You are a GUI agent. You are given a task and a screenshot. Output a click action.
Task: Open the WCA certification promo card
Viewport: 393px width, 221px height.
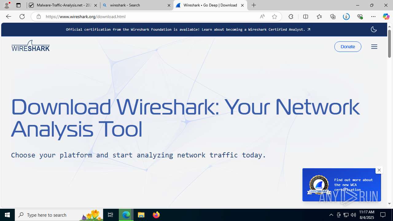pyautogui.click(x=341, y=185)
